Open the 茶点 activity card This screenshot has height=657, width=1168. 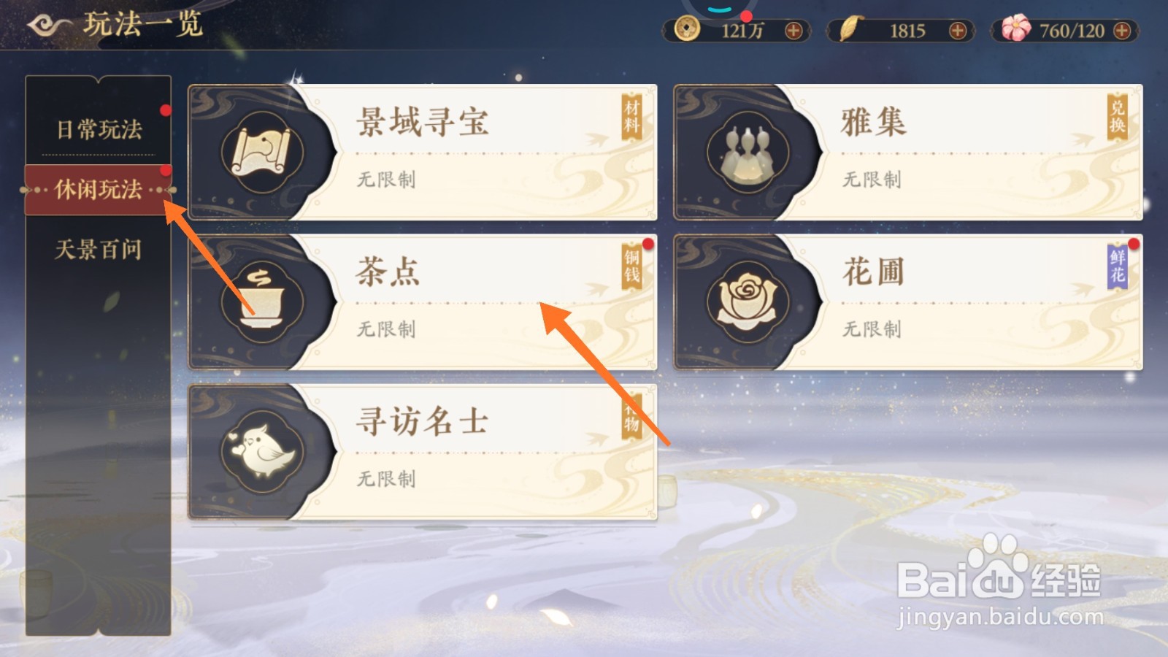423,301
